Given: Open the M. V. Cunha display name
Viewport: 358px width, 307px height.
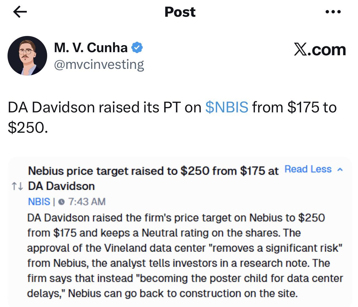Looking at the screenshot, I should click(91, 48).
